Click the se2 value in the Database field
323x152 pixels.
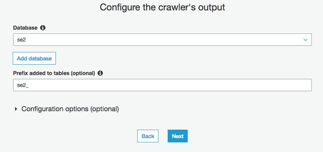22,40
